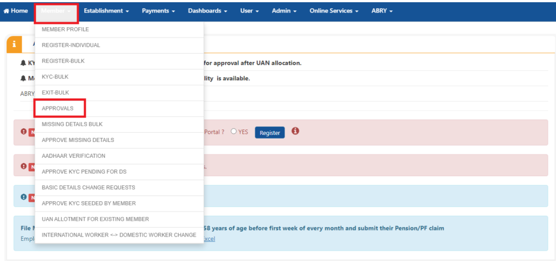Select the YES radio button
Image resolution: width=556 pixels, height=261 pixels.
pos(234,132)
